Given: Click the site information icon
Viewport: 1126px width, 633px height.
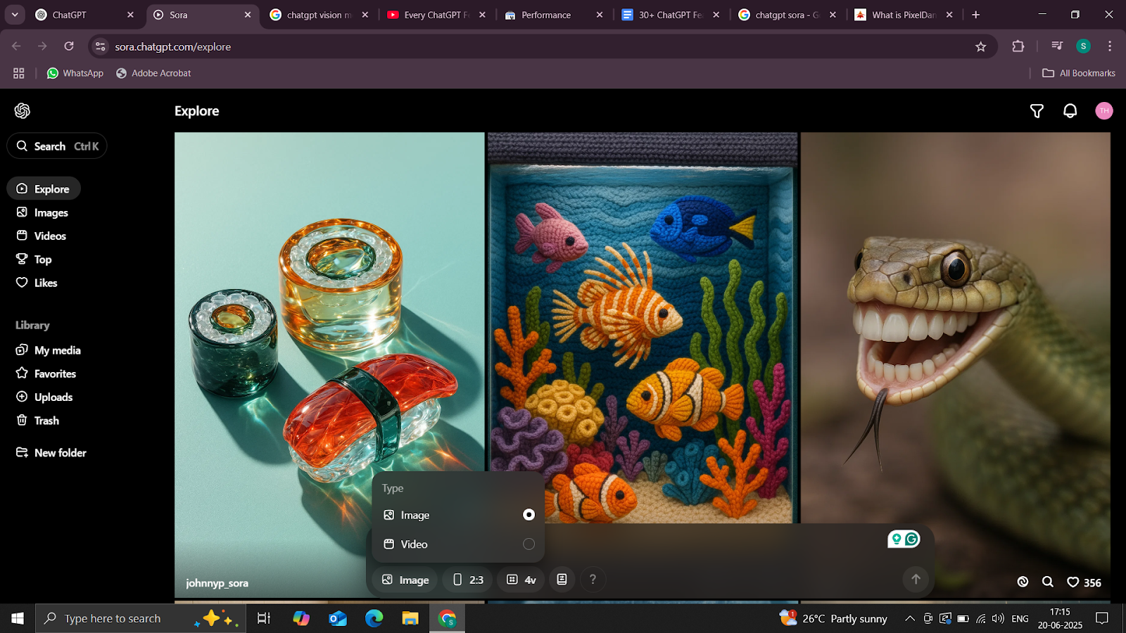Looking at the screenshot, I should [x=101, y=46].
